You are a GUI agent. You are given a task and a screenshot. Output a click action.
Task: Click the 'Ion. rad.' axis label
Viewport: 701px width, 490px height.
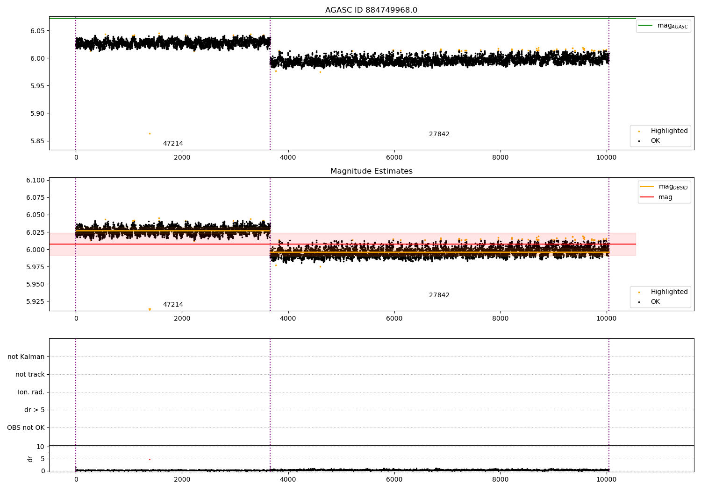(x=31, y=392)
